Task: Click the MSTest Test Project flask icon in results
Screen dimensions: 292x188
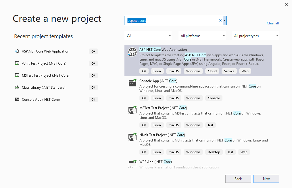Action: coord(132,110)
